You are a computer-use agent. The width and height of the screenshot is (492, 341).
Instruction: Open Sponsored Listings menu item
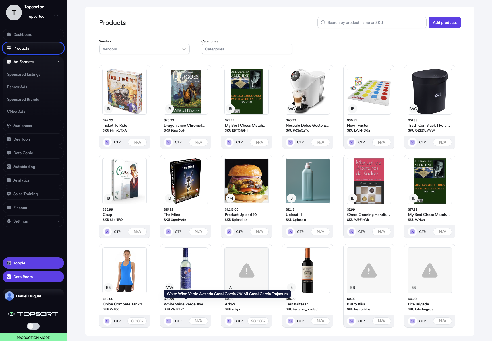coord(24,74)
